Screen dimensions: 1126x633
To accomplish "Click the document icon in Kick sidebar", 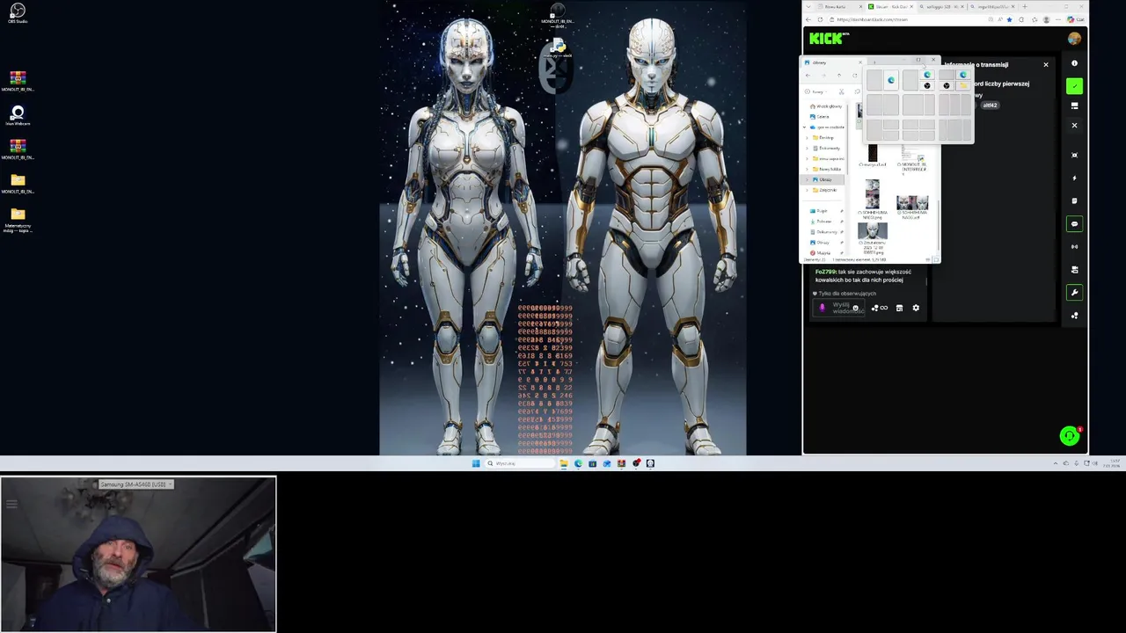I will tap(1074, 201).
